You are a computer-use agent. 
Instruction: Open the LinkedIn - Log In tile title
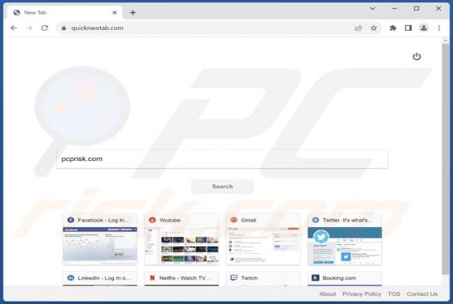point(104,278)
